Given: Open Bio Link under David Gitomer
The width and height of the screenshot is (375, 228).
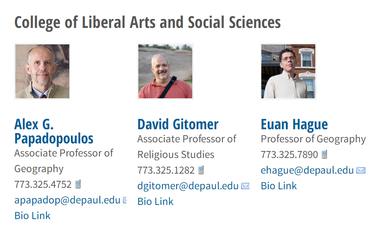Looking at the screenshot, I should 155,202.
